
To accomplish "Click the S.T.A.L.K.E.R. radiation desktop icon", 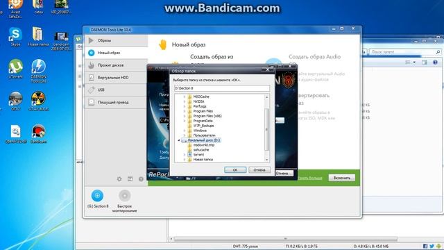I will (38, 99).
